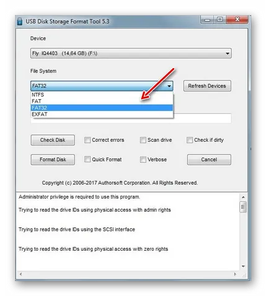Click the log line ending with admin rights
Image resolution: width=269 pixels, height=296 pixels.
(95, 210)
